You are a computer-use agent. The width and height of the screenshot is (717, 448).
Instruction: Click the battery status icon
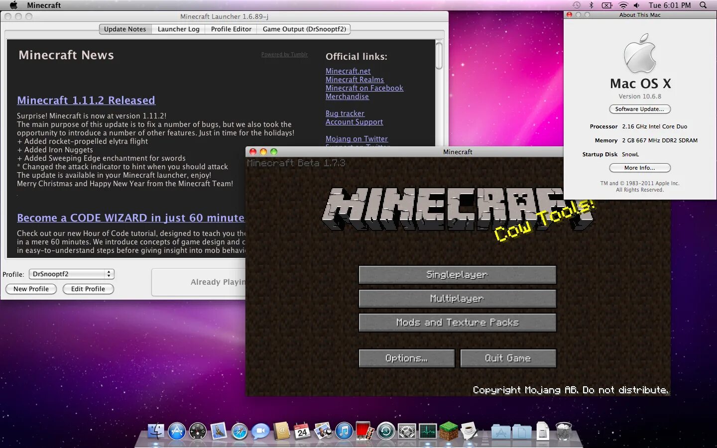(607, 5)
